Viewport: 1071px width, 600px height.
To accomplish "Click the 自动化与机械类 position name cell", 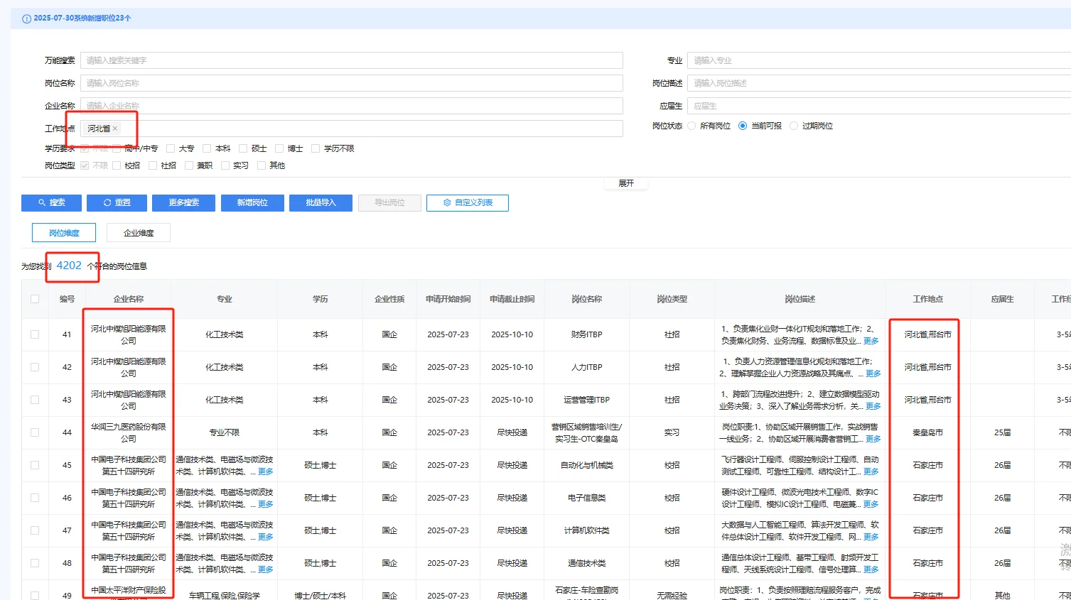I will point(586,465).
